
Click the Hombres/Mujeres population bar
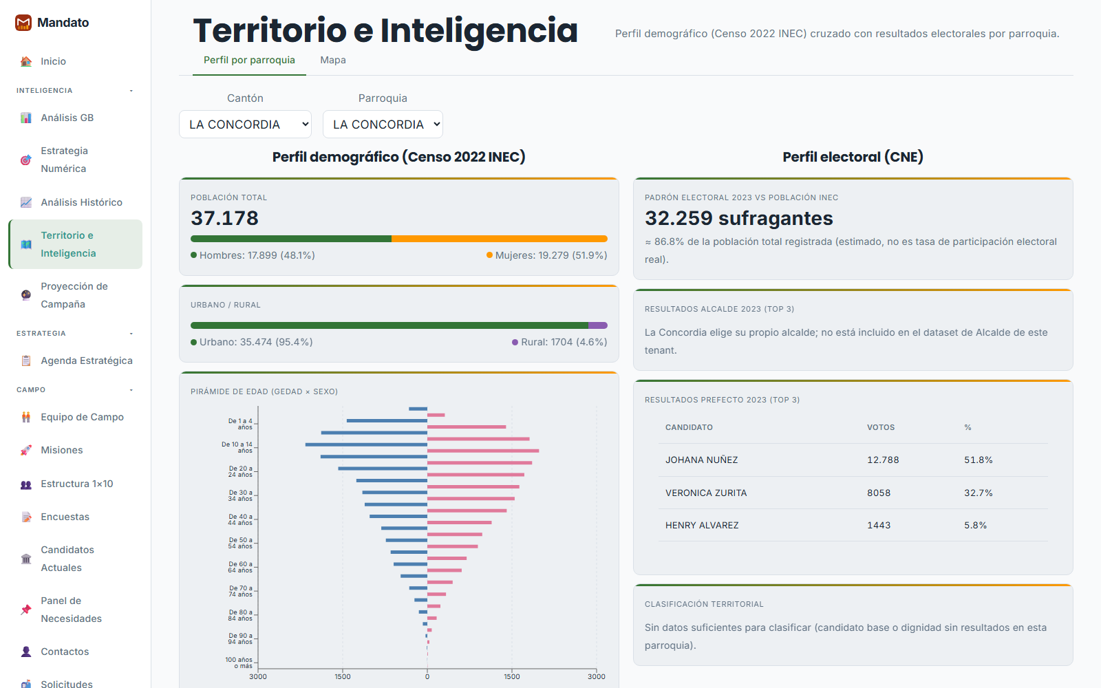pos(399,239)
